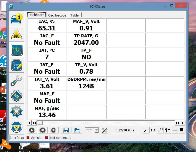Screen dimensions: 196x152
Task: Open the settings gear section in sidebar
Action: click(x=17, y=111)
